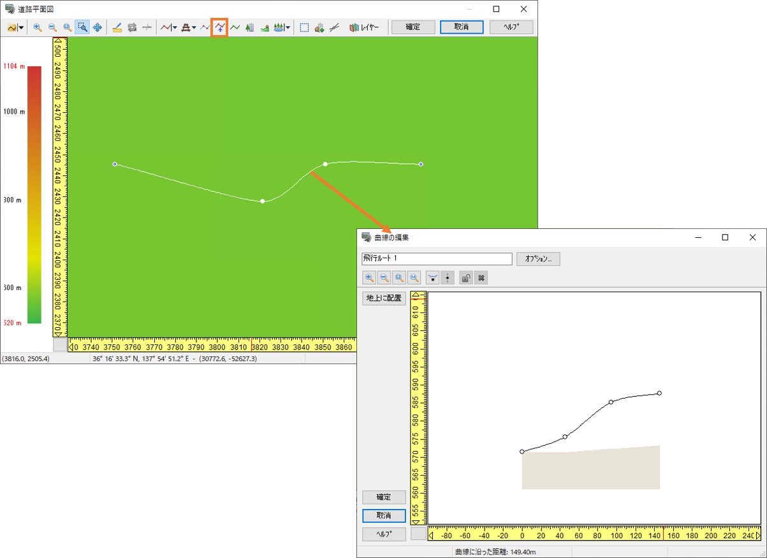
Task: Click the up triangle on plan vertical ruler
Action: point(58,41)
